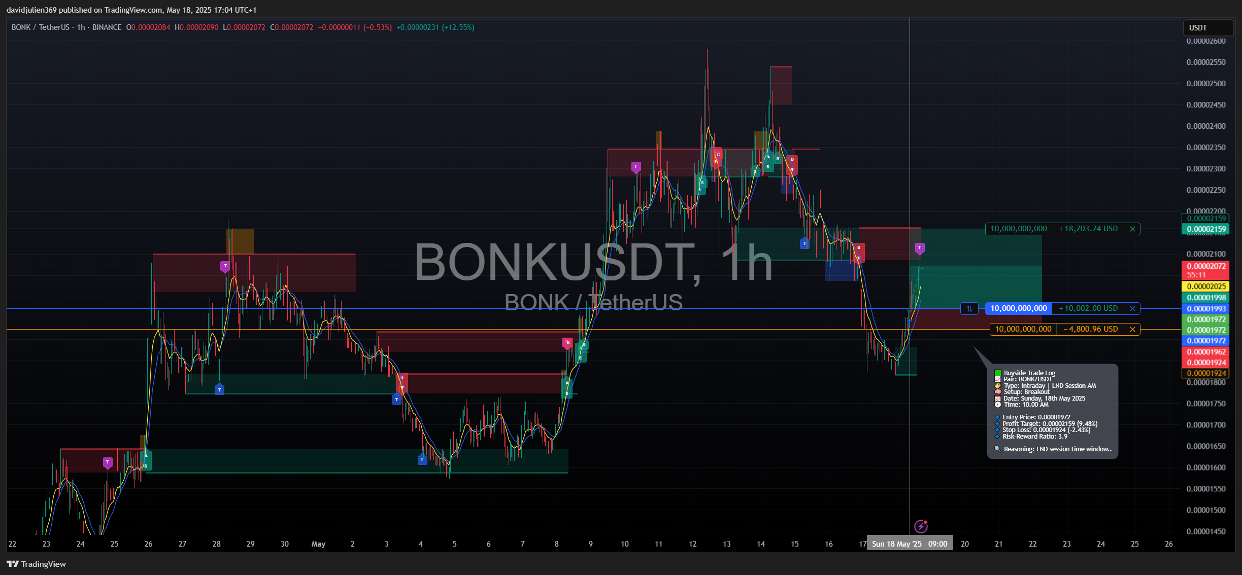
Task: Click the red 0.00002072 current price label
Action: click(x=1206, y=270)
